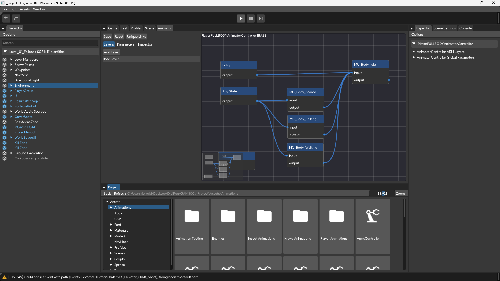Step forward one frame
Screen dimensions: 500x281
(261, 18)
